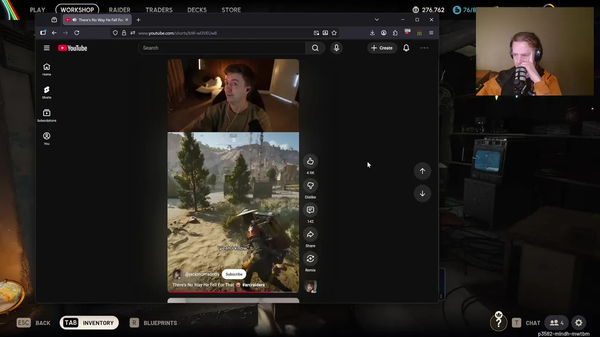Click the YouTube search field
This screenshot has width=600, height=337.
(222, 48)
